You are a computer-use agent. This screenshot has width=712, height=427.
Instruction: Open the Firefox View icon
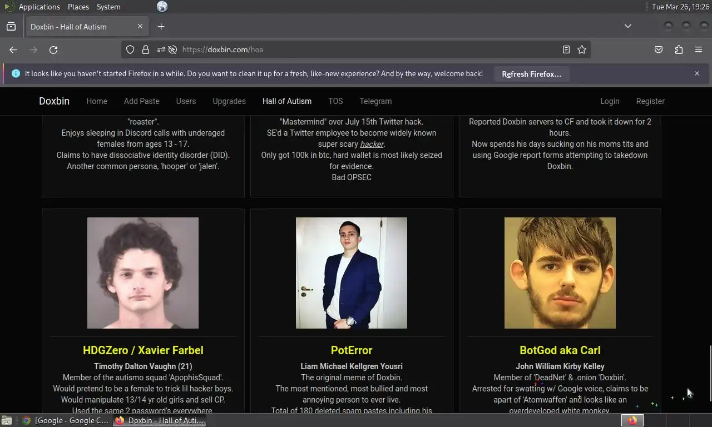[x=11, y=26]
